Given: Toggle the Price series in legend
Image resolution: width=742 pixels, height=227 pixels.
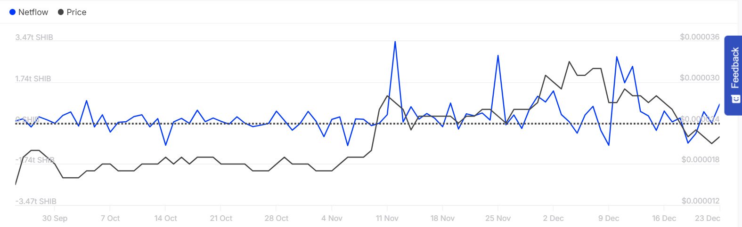Looking at the screenshot, I should [x=72, y=12].
